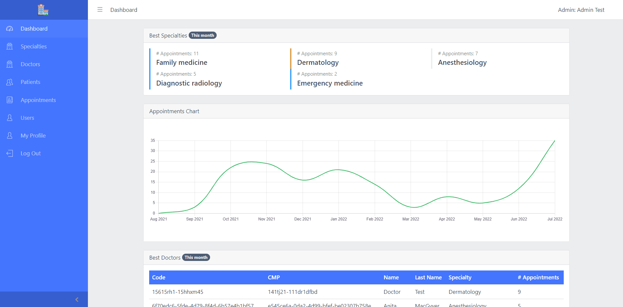This screenshot has width=623, height=307.
Task: Click the Admin: Admin Test label
Action: [581, 10]
